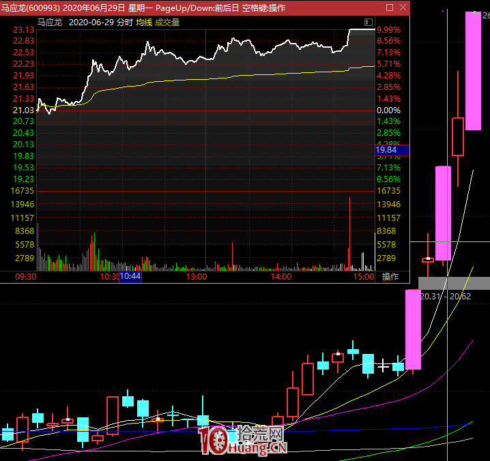The height and width of the screenshot is (461, 490).
Task: Click the 10:44 crosshair time marker
Action: [130, 276]
